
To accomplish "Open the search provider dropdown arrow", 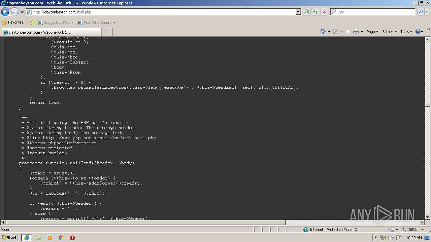I will (x=427, y=12).
